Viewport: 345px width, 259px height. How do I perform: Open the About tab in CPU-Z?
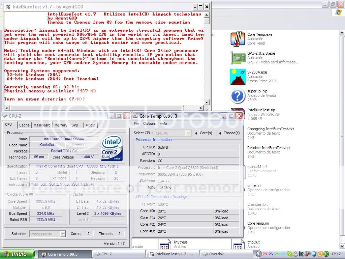90,125
